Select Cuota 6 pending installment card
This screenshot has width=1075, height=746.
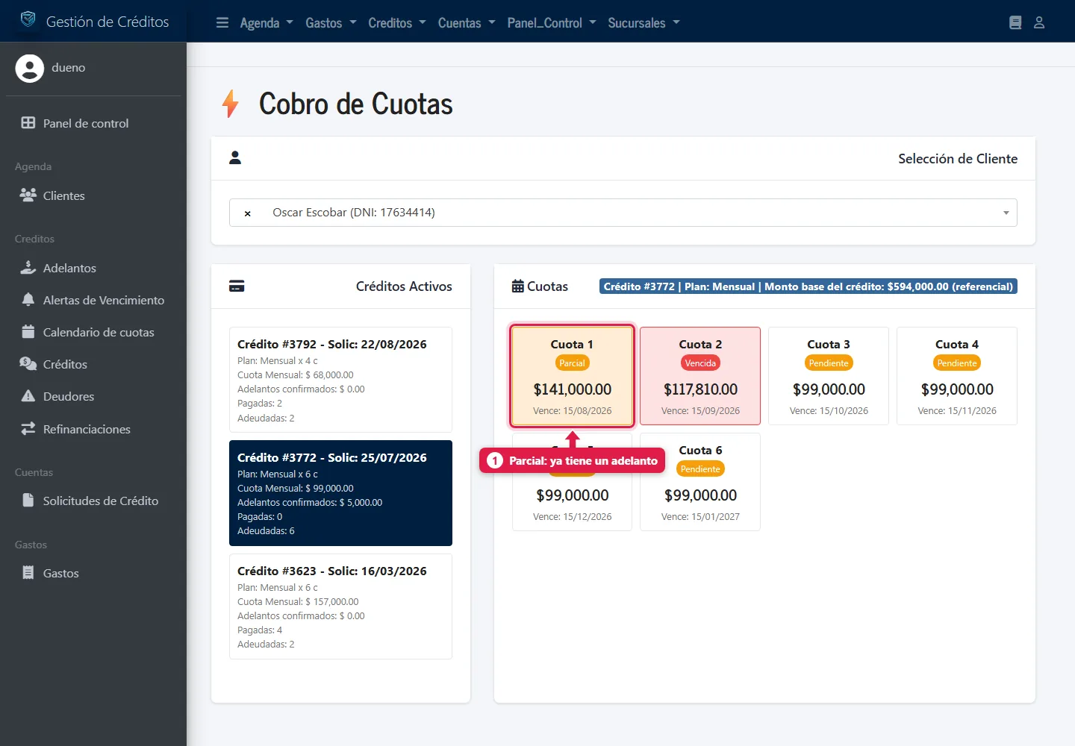point(700,482)
